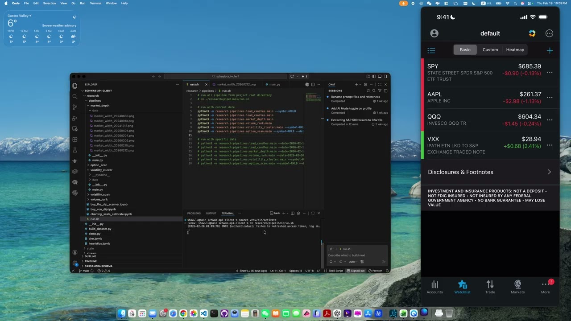Viewport: 571px width, 321px height.
Task: Expand the TIMELINE section in Explorer
Action: pyautogui.click(x=91, y=261)
